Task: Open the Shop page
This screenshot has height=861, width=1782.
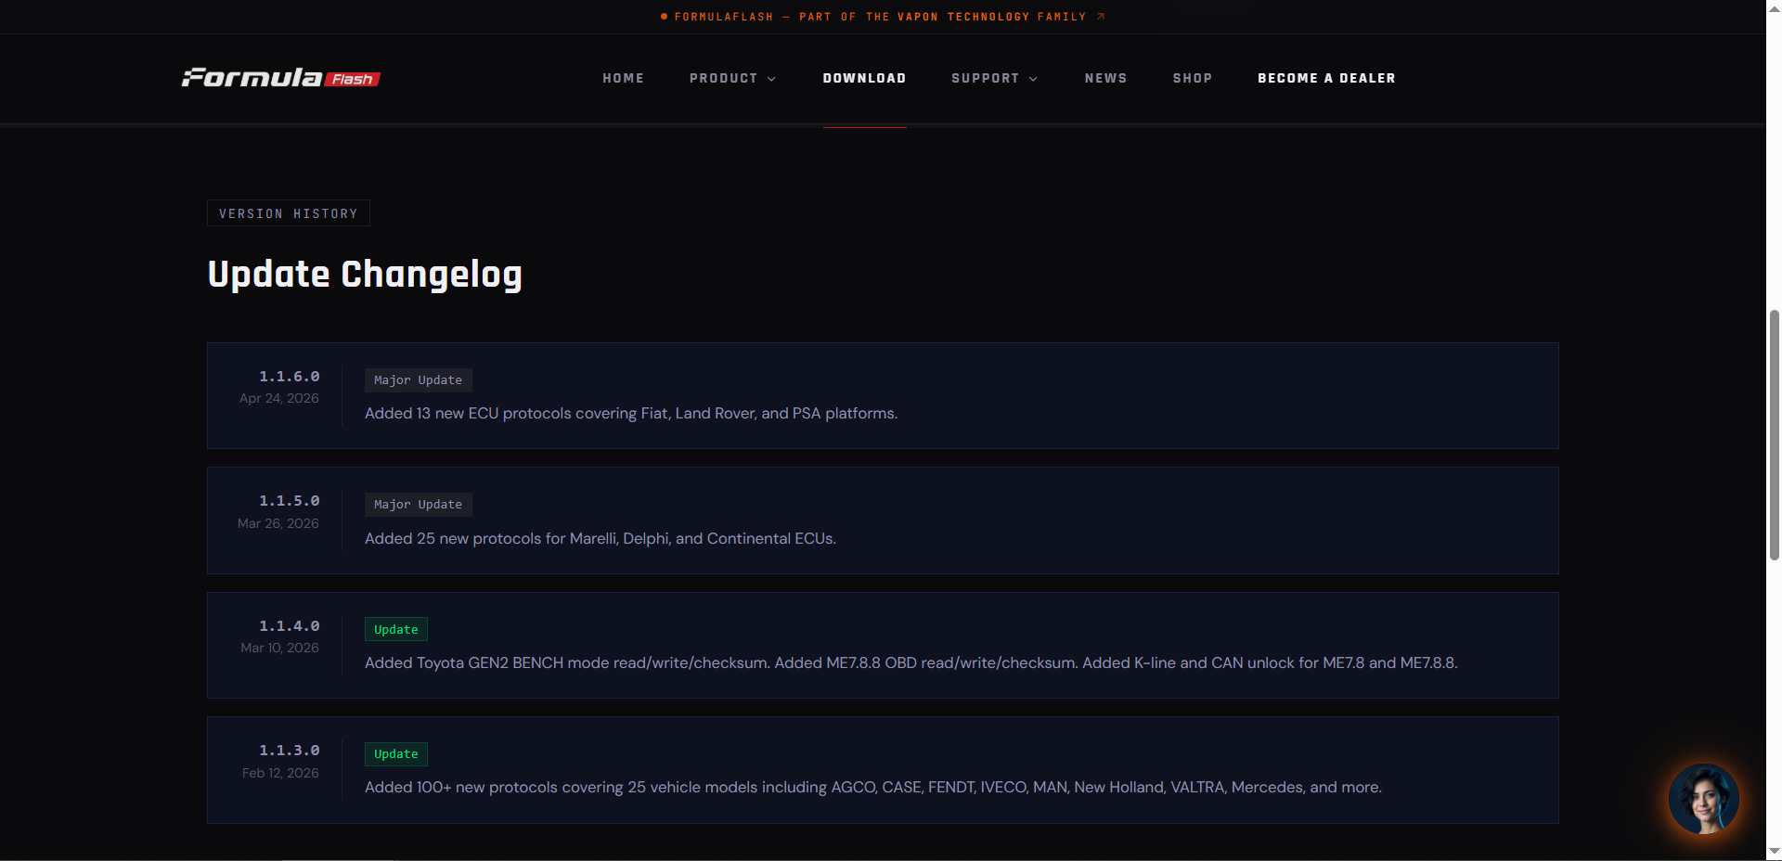Action: point(1192,78)
